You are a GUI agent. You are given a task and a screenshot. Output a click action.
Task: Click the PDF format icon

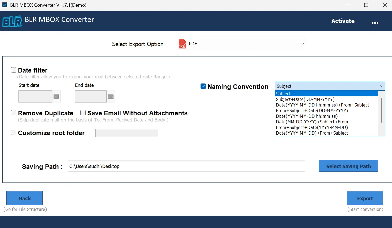[182, 44]
